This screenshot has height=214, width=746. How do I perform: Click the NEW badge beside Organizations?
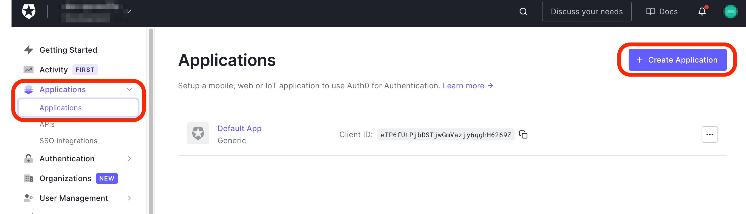107,178
